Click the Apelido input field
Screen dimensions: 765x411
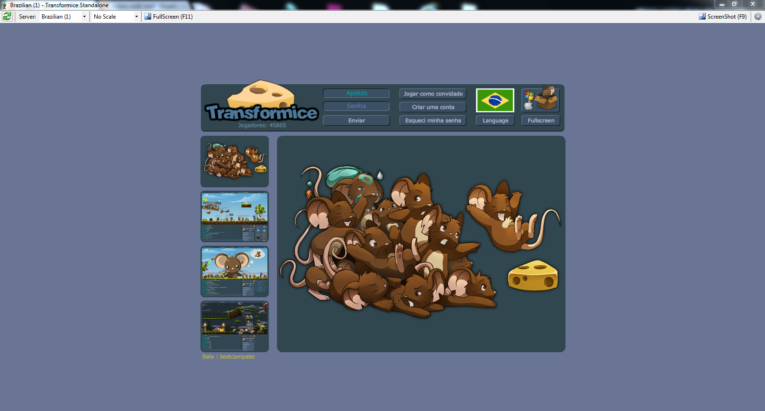356,93
